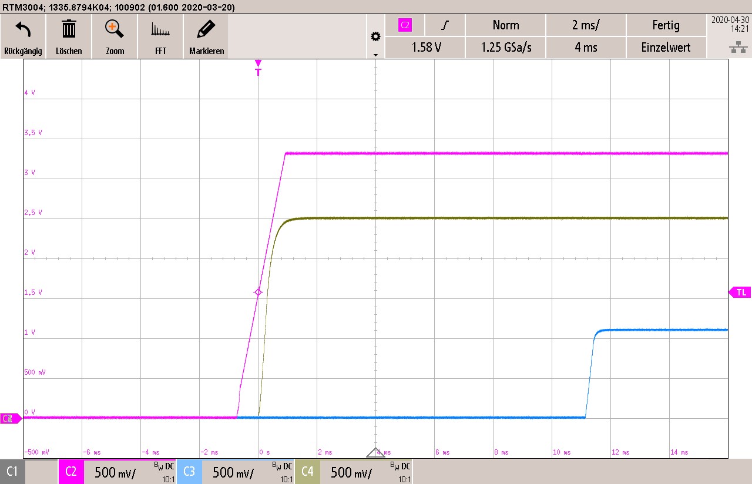Click the 10 ms time axis label
752x484 pixels.
561,452
